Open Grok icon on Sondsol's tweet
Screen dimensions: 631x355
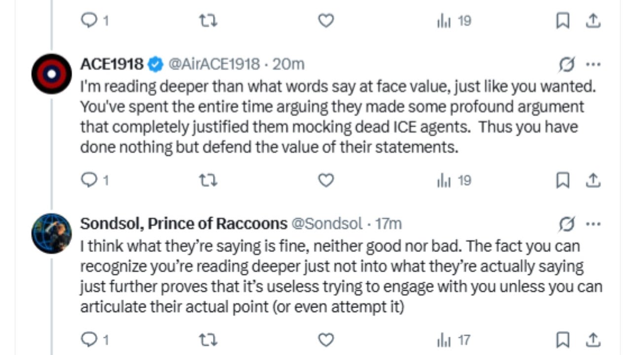tap(567, 224)
